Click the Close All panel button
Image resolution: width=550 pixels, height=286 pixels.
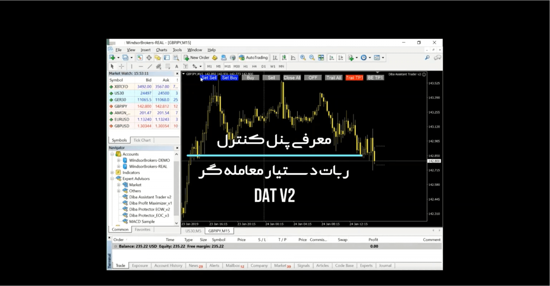(x=292, y=78)
